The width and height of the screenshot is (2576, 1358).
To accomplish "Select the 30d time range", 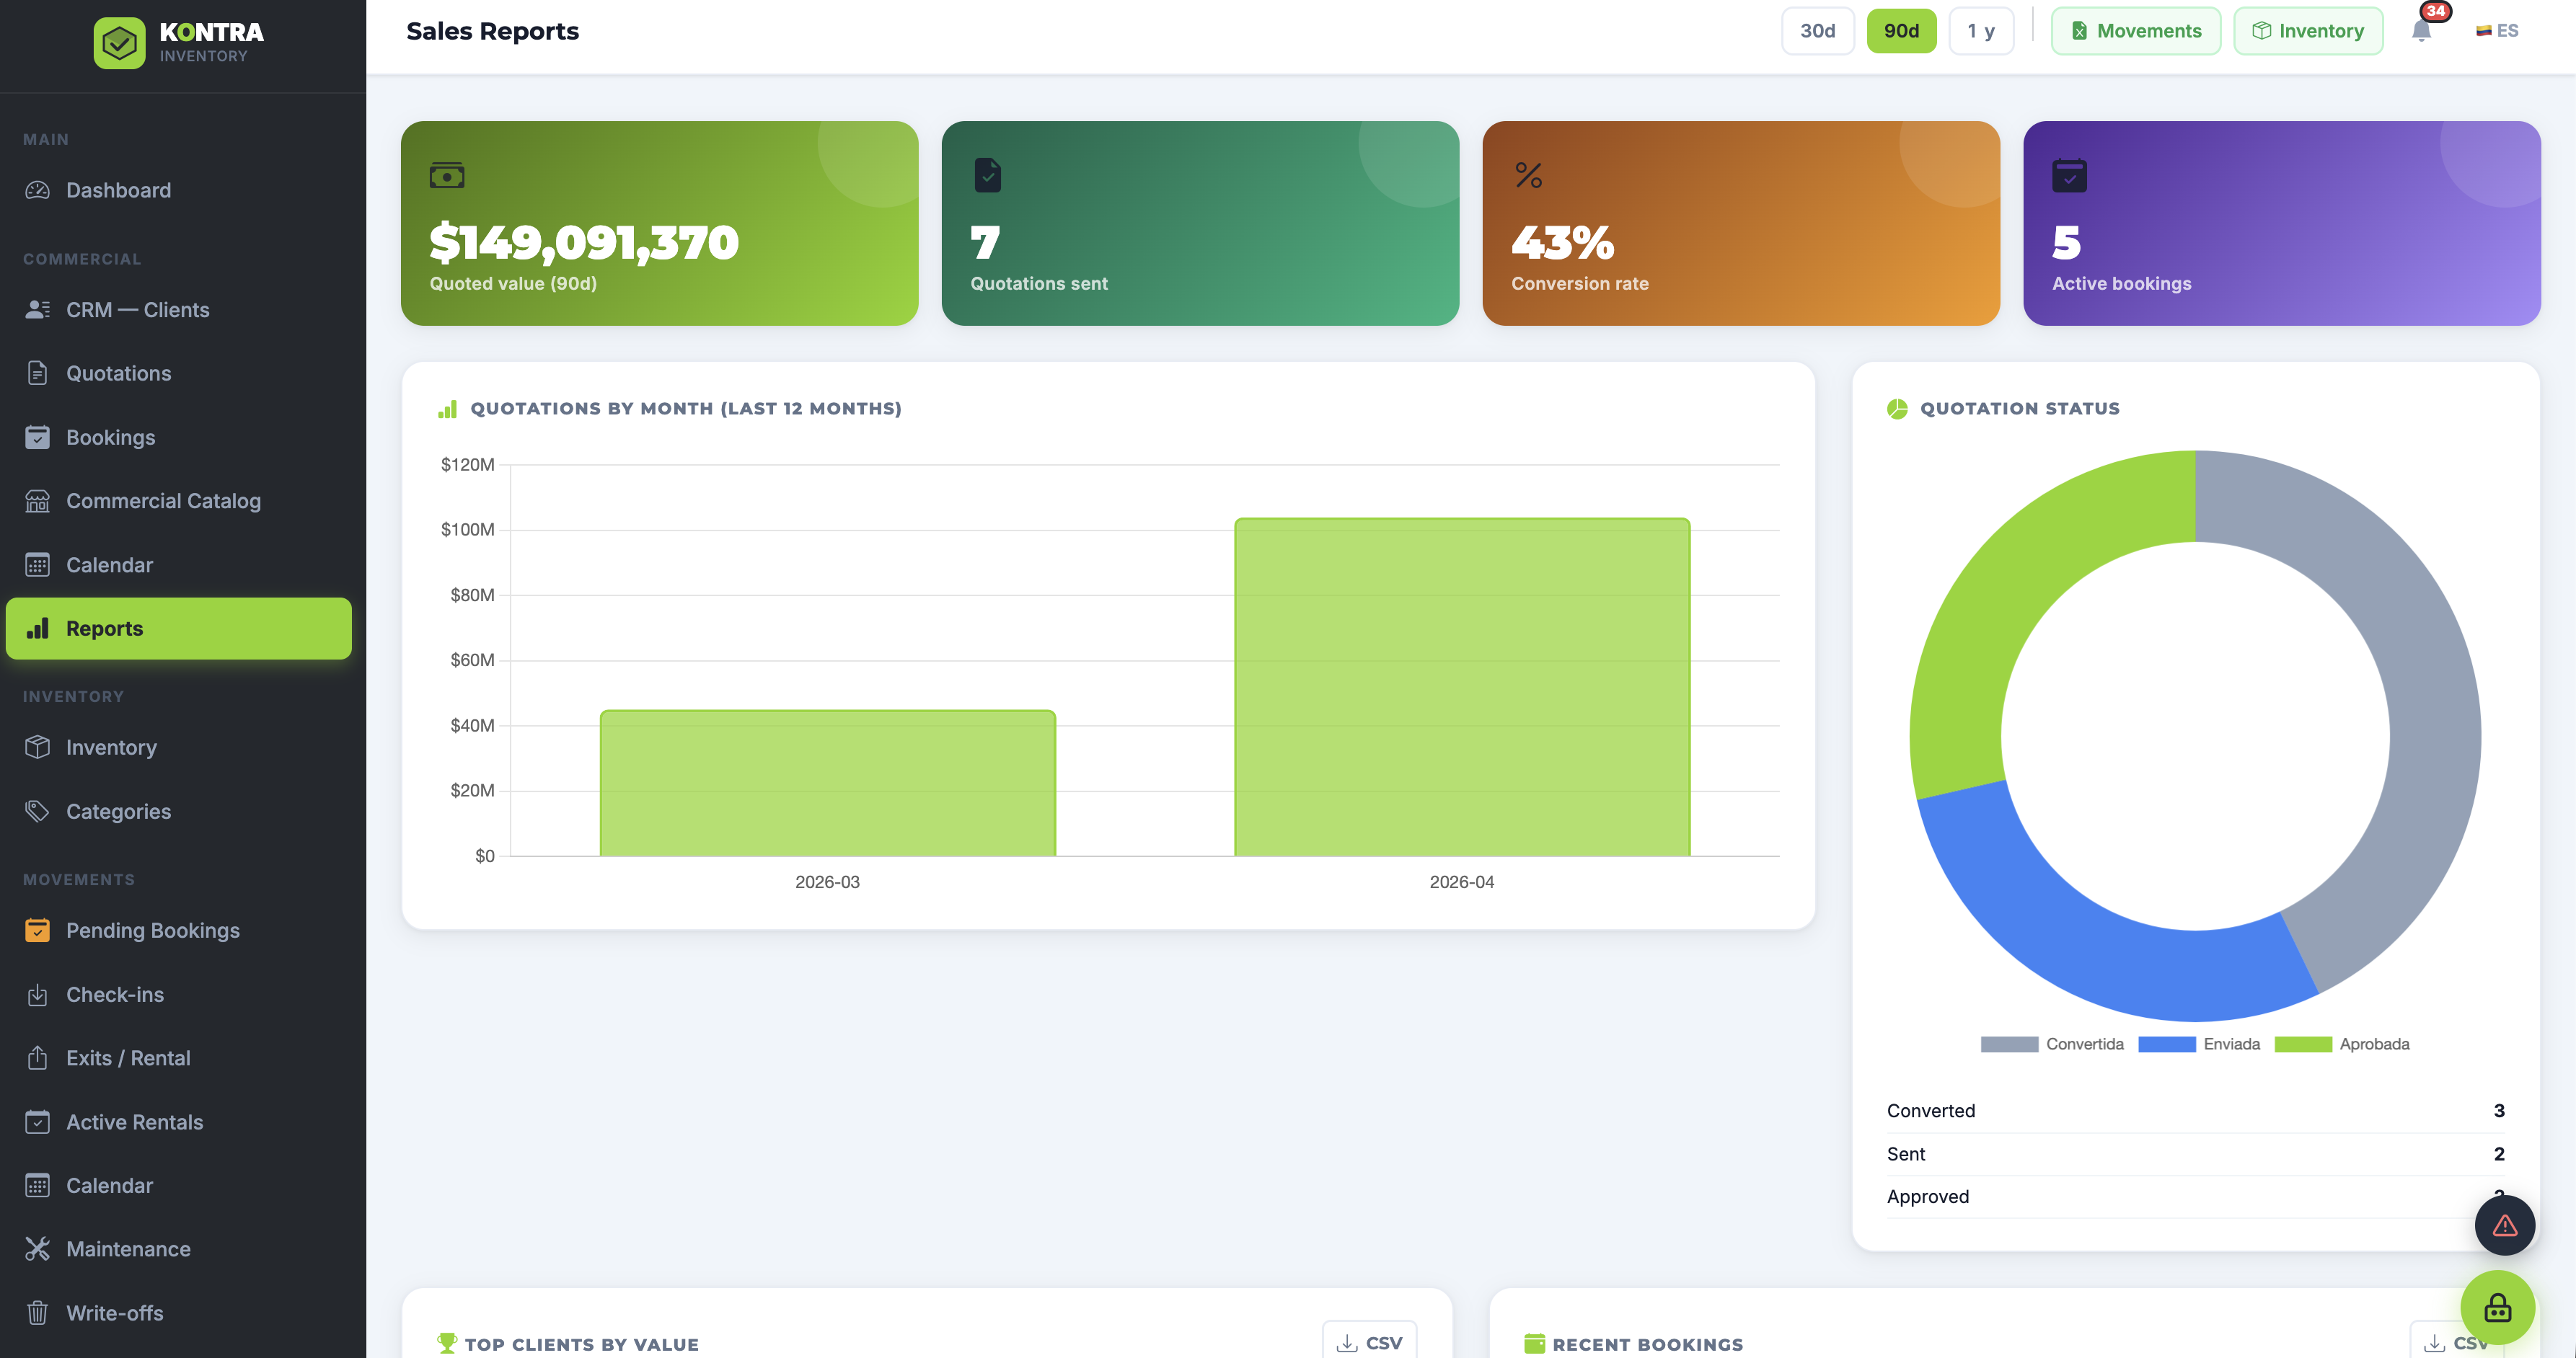I will pos(1817,31).
